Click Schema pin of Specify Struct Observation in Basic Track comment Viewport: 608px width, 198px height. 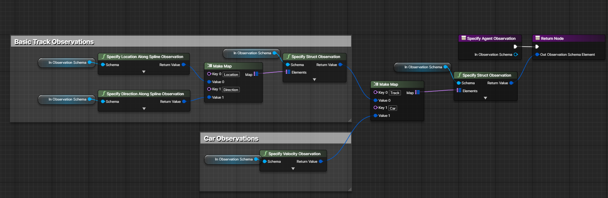coord(288,65)
